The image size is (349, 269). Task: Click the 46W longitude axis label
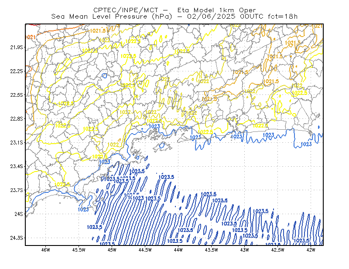click(46, 250)
